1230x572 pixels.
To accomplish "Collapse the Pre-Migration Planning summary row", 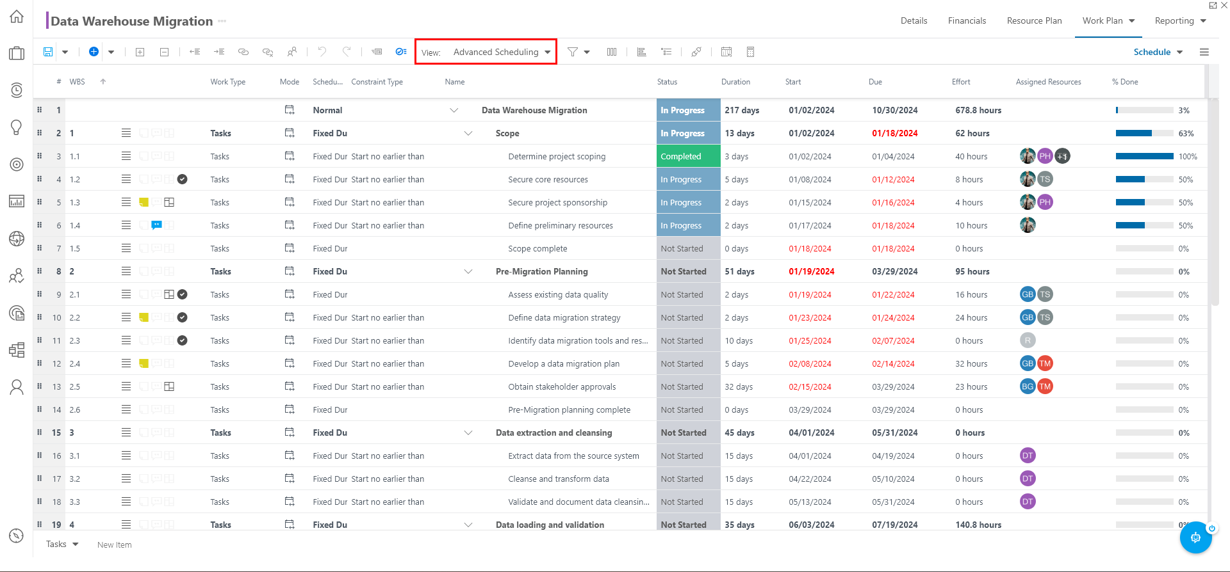I will pos(468,271).
